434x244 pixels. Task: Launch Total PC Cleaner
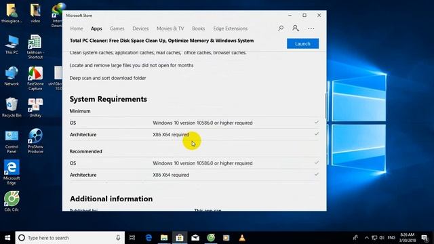[302, 43]
